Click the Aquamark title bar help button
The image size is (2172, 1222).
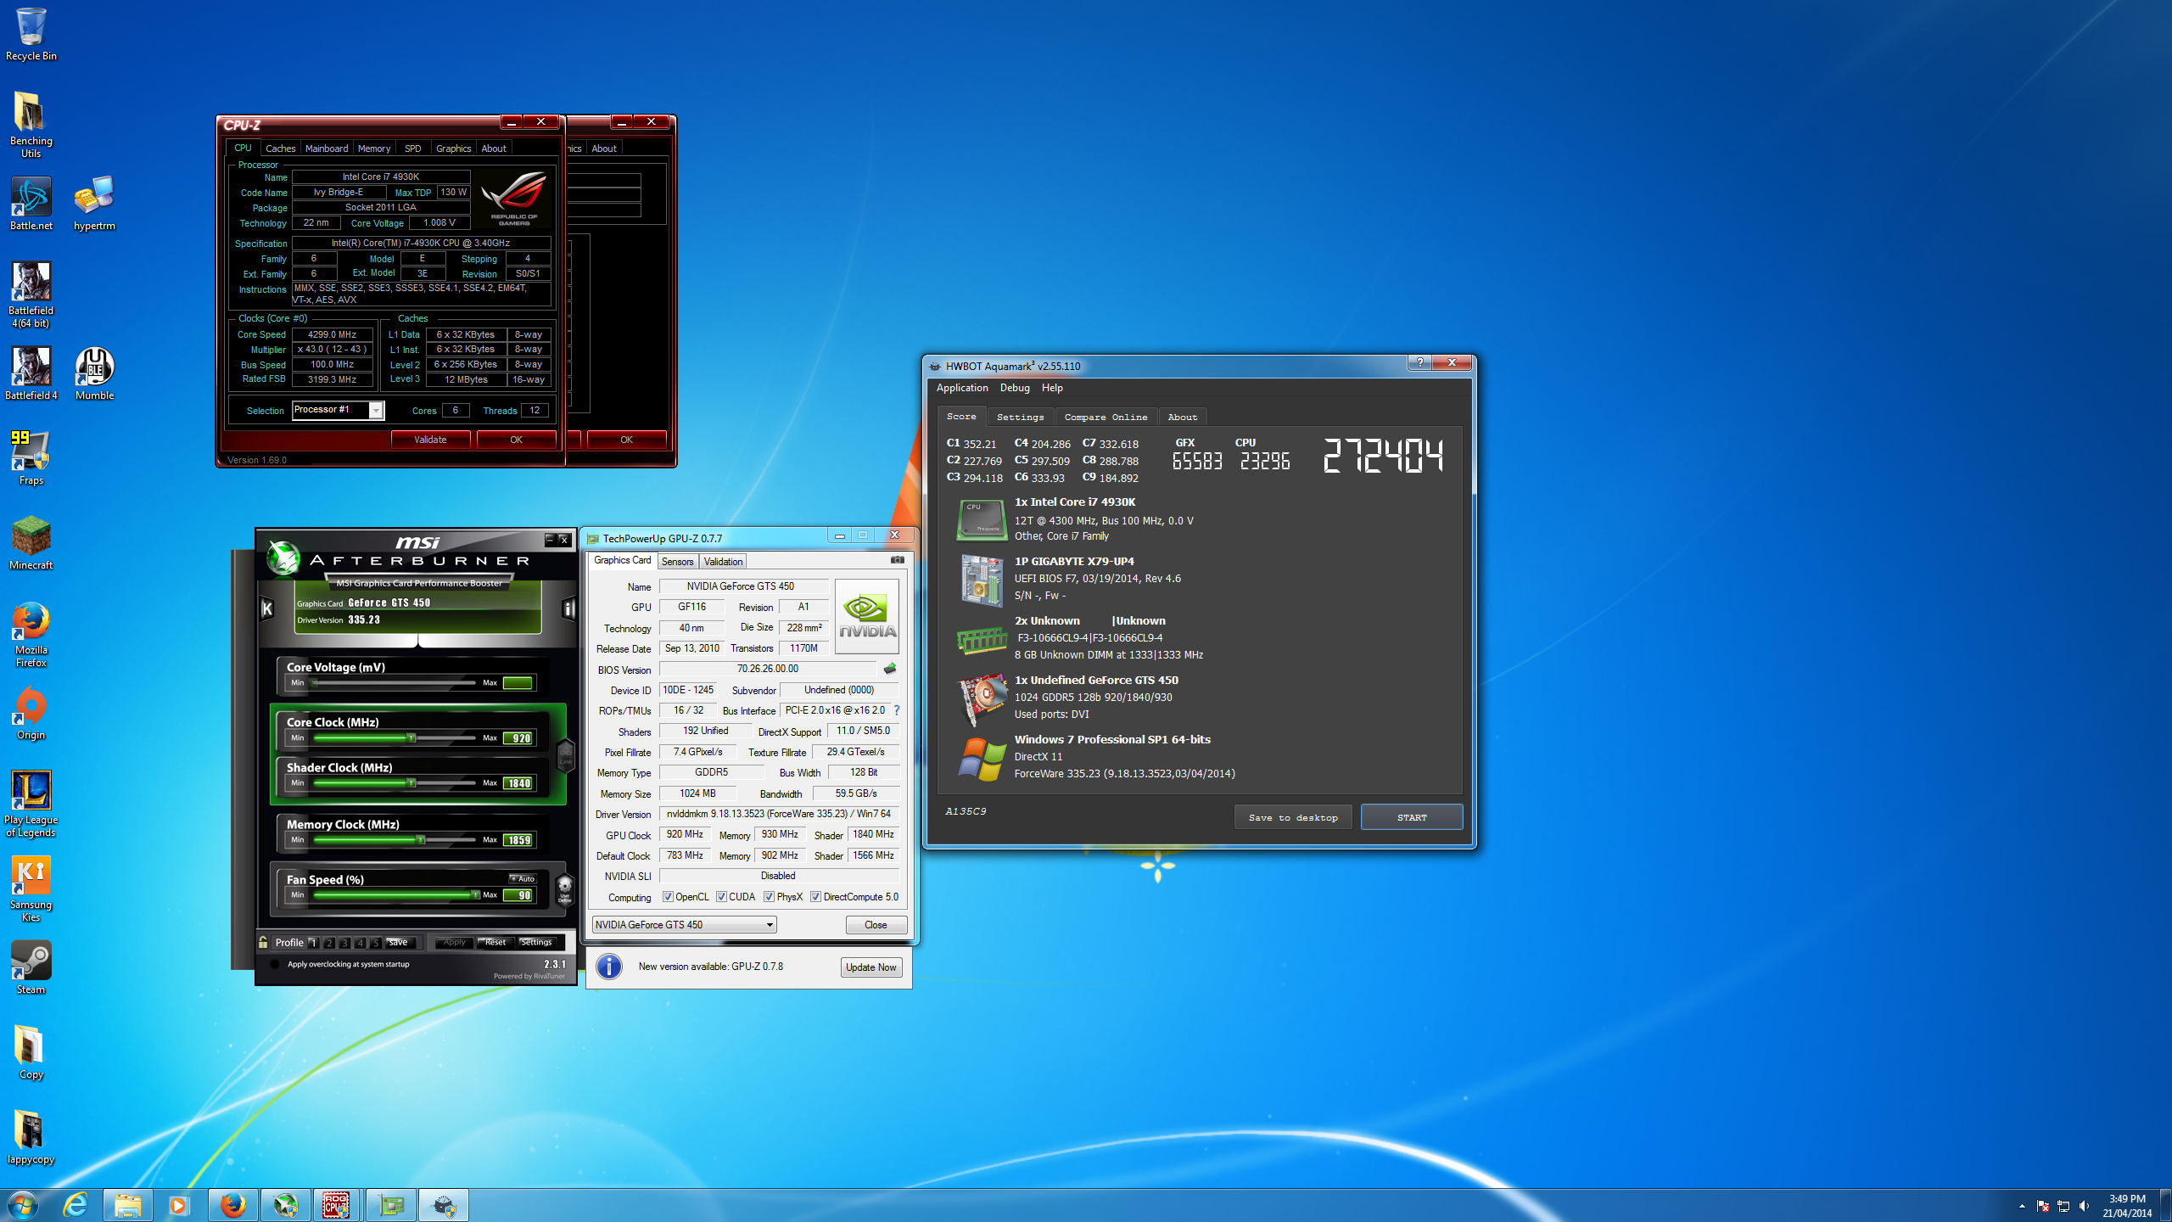pyautogui.click(x=1419, y=363)
